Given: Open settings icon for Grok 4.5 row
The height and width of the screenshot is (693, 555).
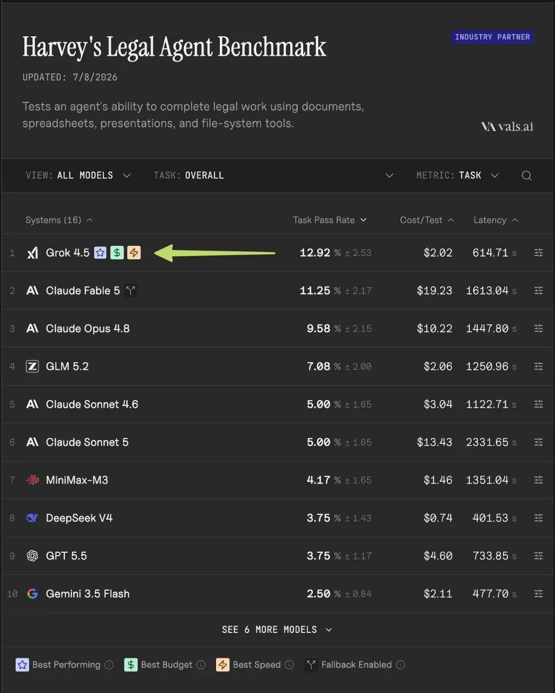Looking at the screenshot, I should 538,253.
